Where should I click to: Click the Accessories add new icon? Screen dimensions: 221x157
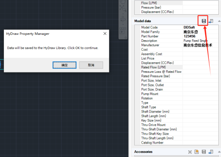click(197, 152)
